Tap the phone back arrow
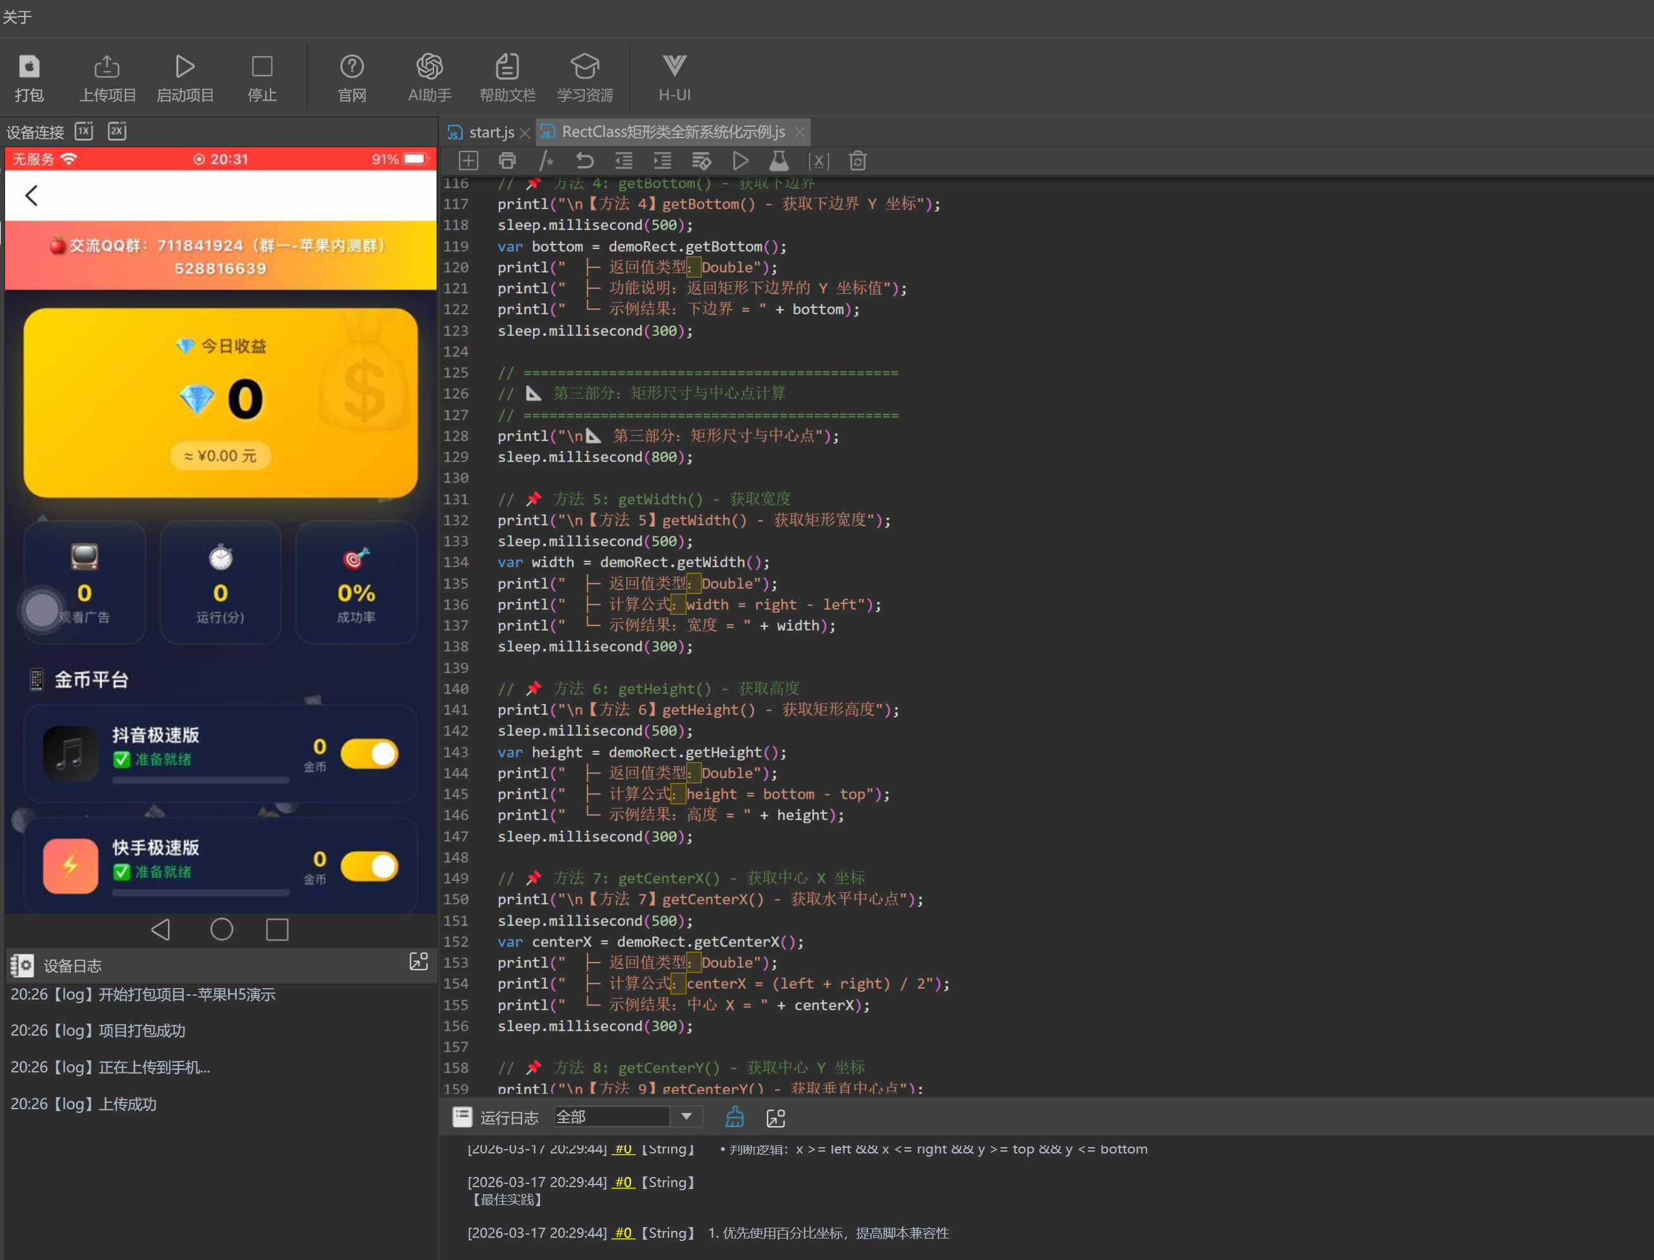1654x1260 pixels. pyautogui.click(x=32, y=196)
